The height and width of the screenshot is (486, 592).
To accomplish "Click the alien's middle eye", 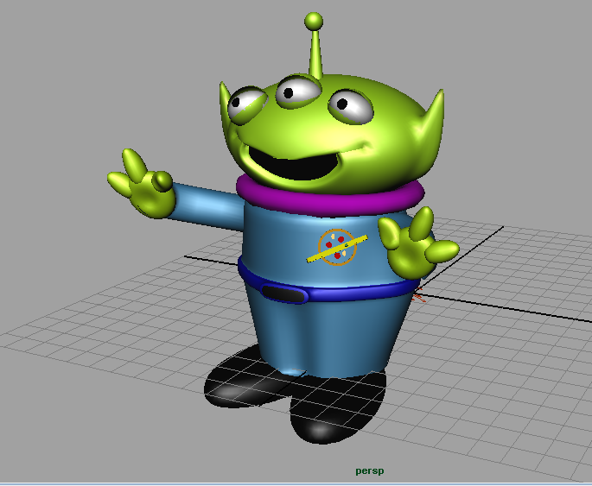I will point(298,92).
